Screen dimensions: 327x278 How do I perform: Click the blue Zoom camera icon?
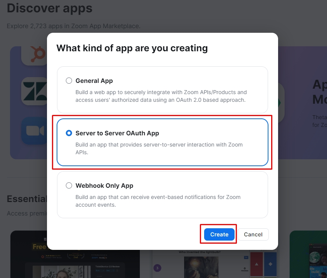click(35, 131)
